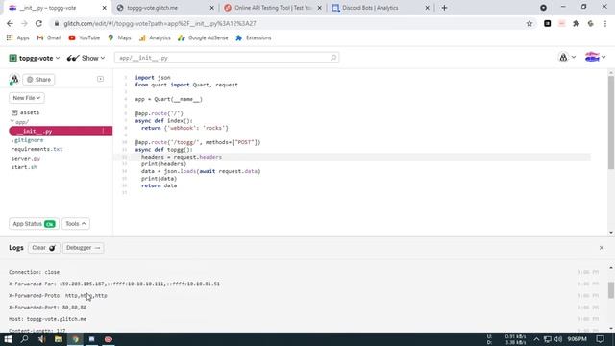Open Windows Start menu

click(x=8, y=339)
